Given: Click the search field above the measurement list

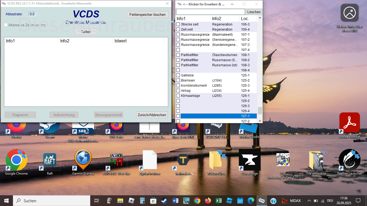Looking at the screenshot, I should click(210, 12).
